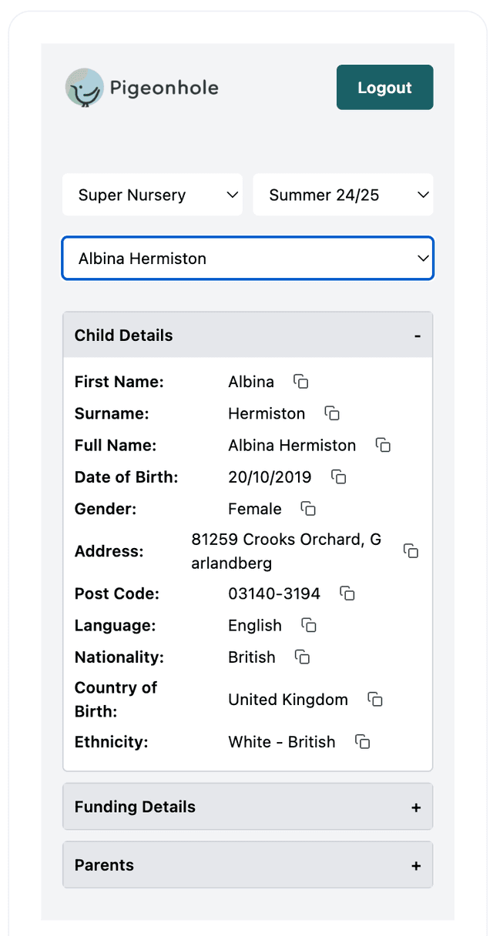Copy the Language value English
This screenshot has height=936, width=493.
tap(309, 625)
